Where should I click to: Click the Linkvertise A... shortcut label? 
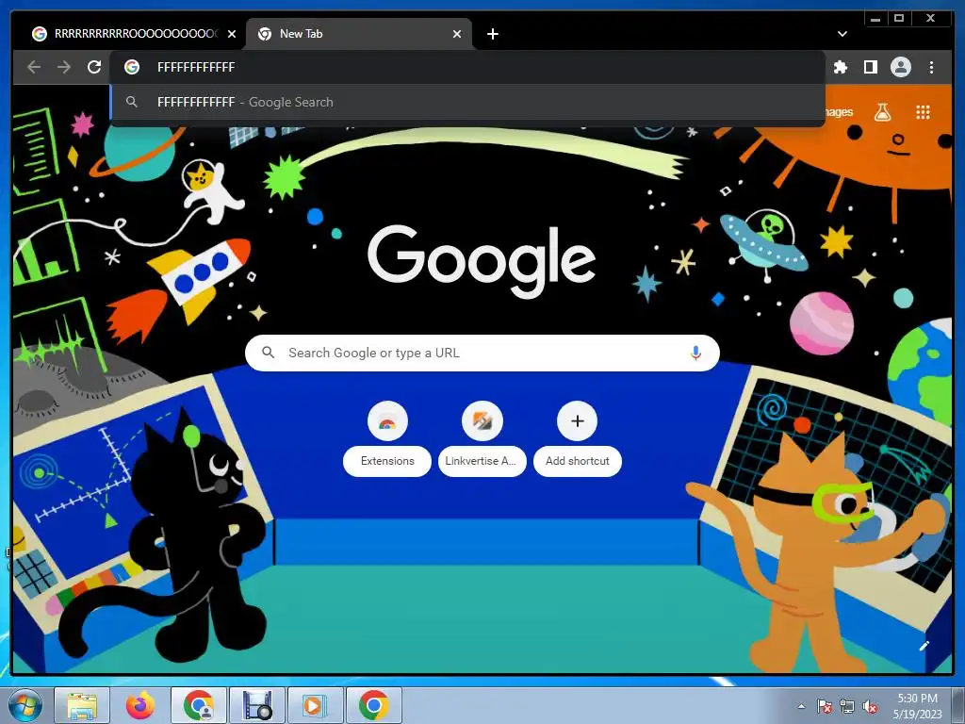(482, 461)
